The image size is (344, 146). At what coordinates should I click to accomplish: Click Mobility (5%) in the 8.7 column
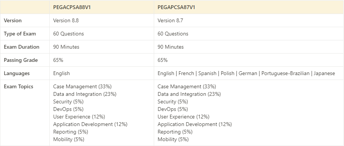pos(173,139)
